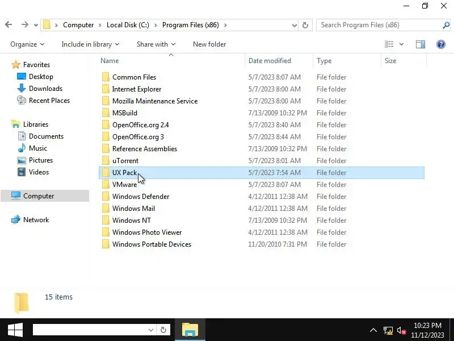Sort by Date modified column
The width and height of the screenshot is (454, 341).
tap(270, 61)
